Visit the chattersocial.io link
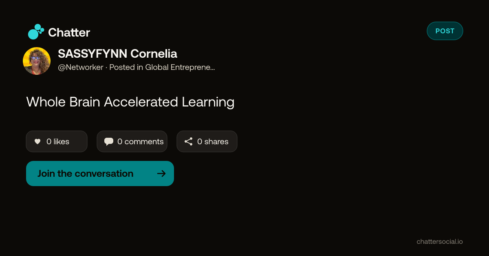 [440, 241]
